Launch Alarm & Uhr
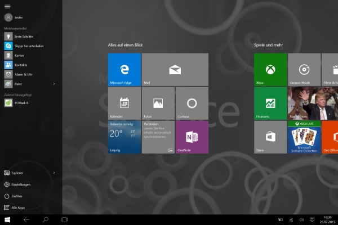Image resolution: width=338 pixels, height=225 pixels. click(x=19, y=74)
